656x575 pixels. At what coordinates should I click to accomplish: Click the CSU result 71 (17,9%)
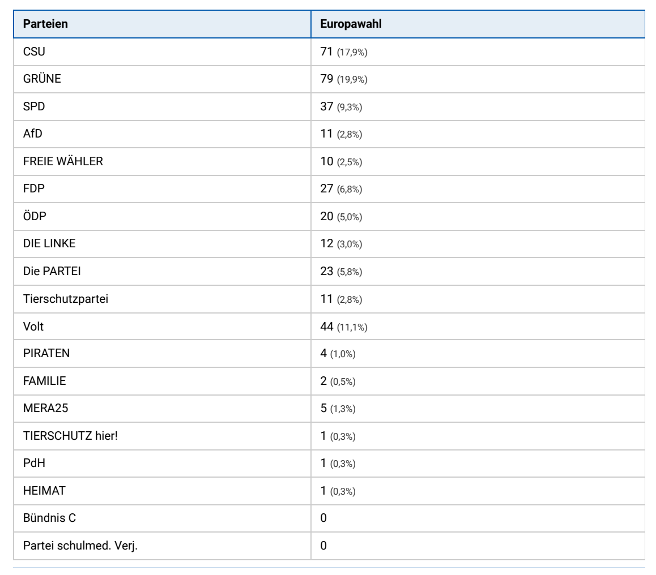tap(344, 52)
